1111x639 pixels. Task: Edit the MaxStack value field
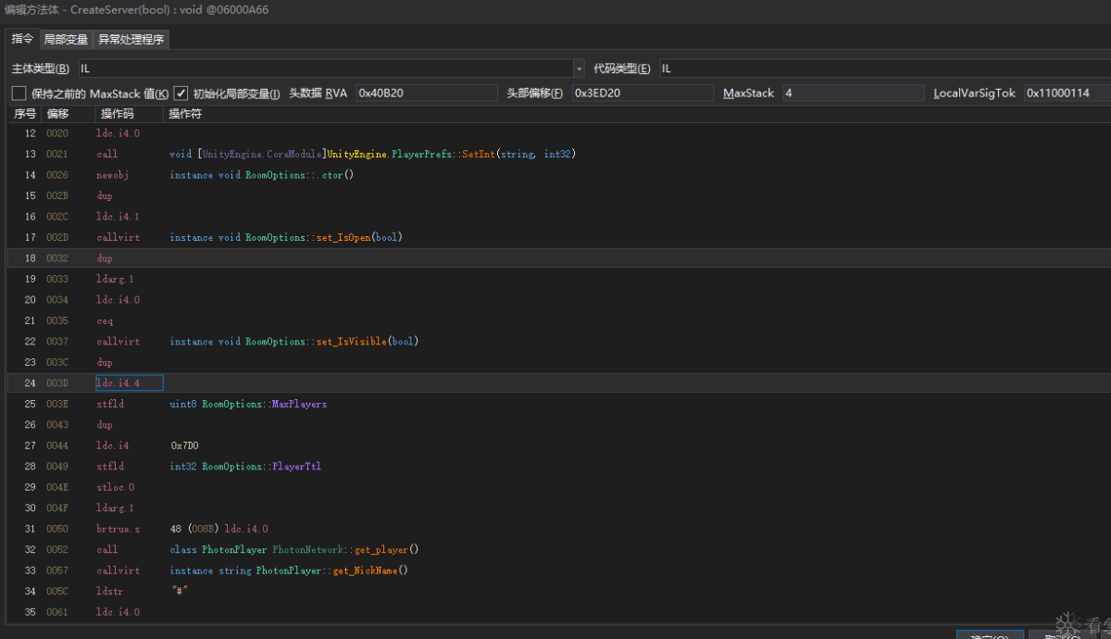point(852,94)
